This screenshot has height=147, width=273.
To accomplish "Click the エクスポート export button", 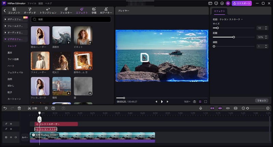I will pos(242,3).
